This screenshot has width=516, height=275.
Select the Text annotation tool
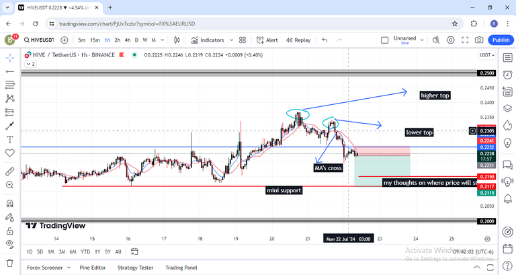(x=10, y=140)
